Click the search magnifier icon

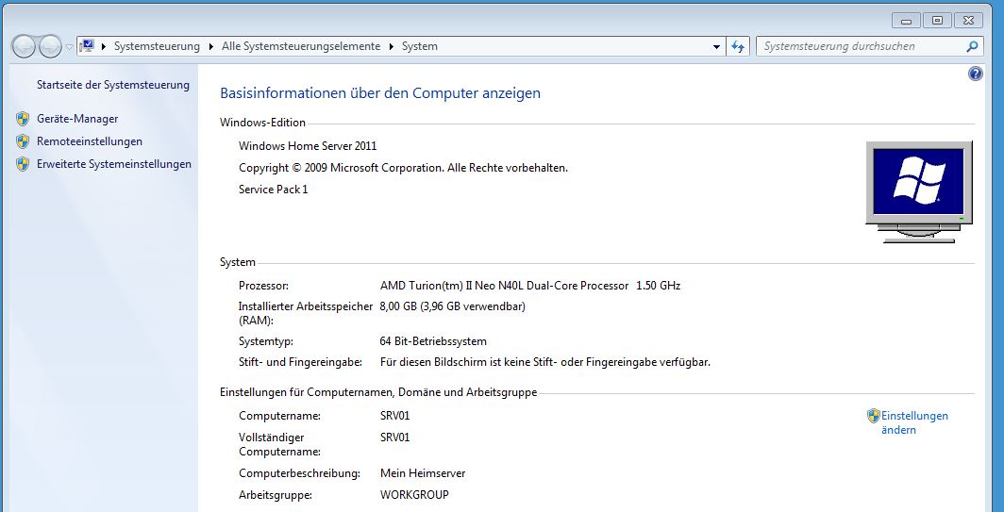tap(972, 46)
